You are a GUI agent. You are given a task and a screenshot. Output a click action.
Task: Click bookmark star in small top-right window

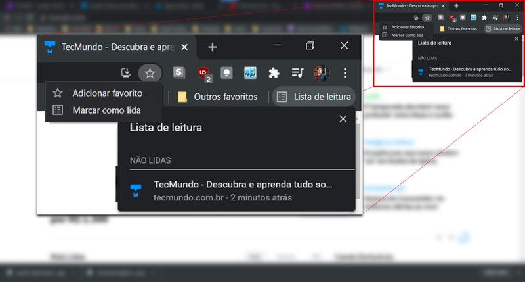427,18
